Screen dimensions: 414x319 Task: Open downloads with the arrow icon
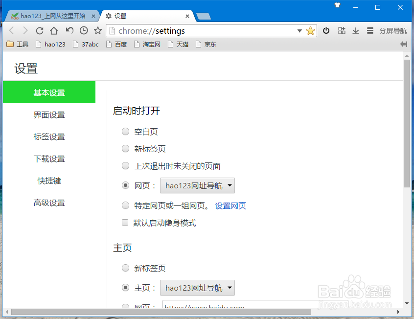point(356,30)
